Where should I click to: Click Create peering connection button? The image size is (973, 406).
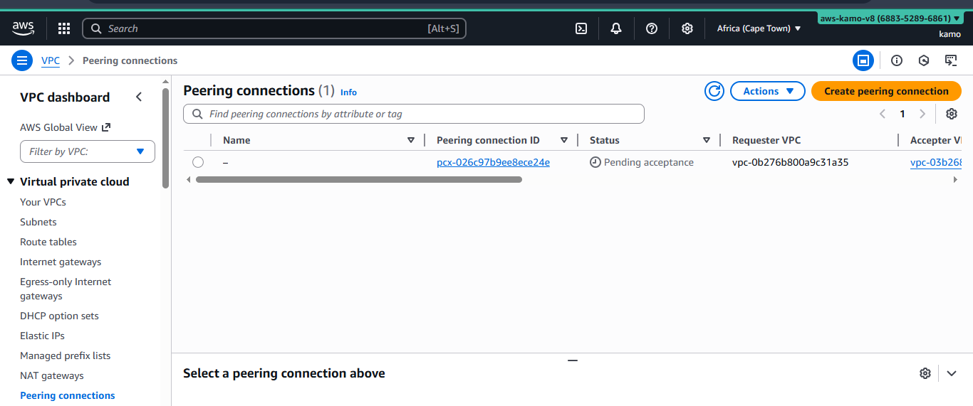pos(886,91)
